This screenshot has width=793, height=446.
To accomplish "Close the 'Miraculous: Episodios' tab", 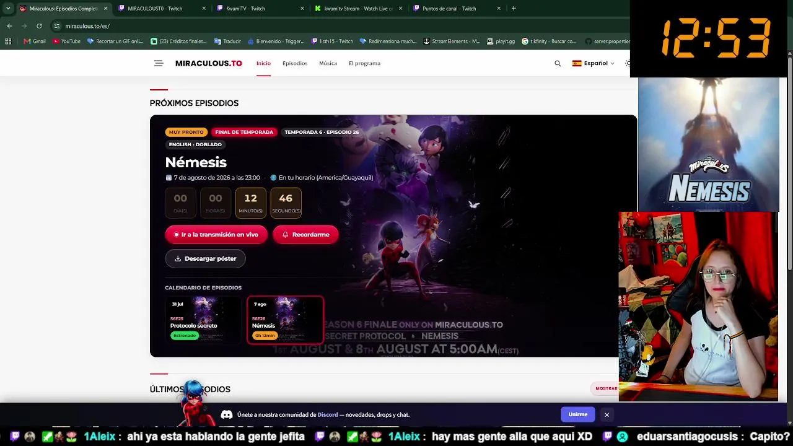I will (106, 9).
